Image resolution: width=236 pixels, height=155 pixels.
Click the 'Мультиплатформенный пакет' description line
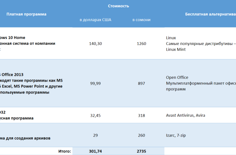pos(201,83)
